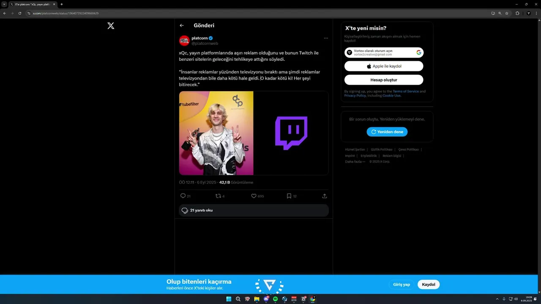541x304 pixels.
Task: Click browser back arrow
Action: 5,13
